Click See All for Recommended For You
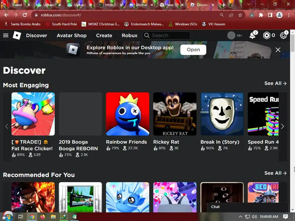 pyautogui.click(x=275, y=173)
